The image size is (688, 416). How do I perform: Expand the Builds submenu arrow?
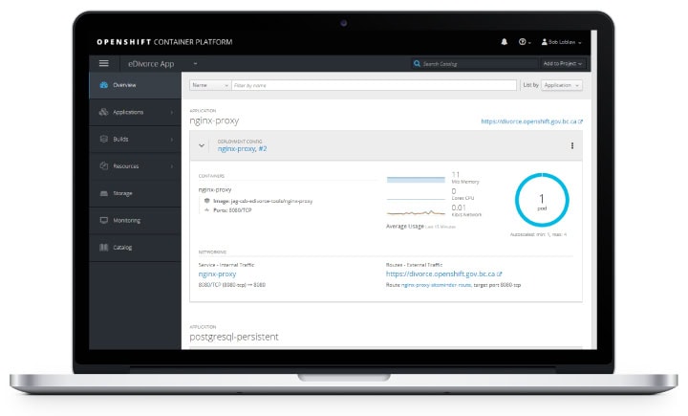tap(172, 140)
